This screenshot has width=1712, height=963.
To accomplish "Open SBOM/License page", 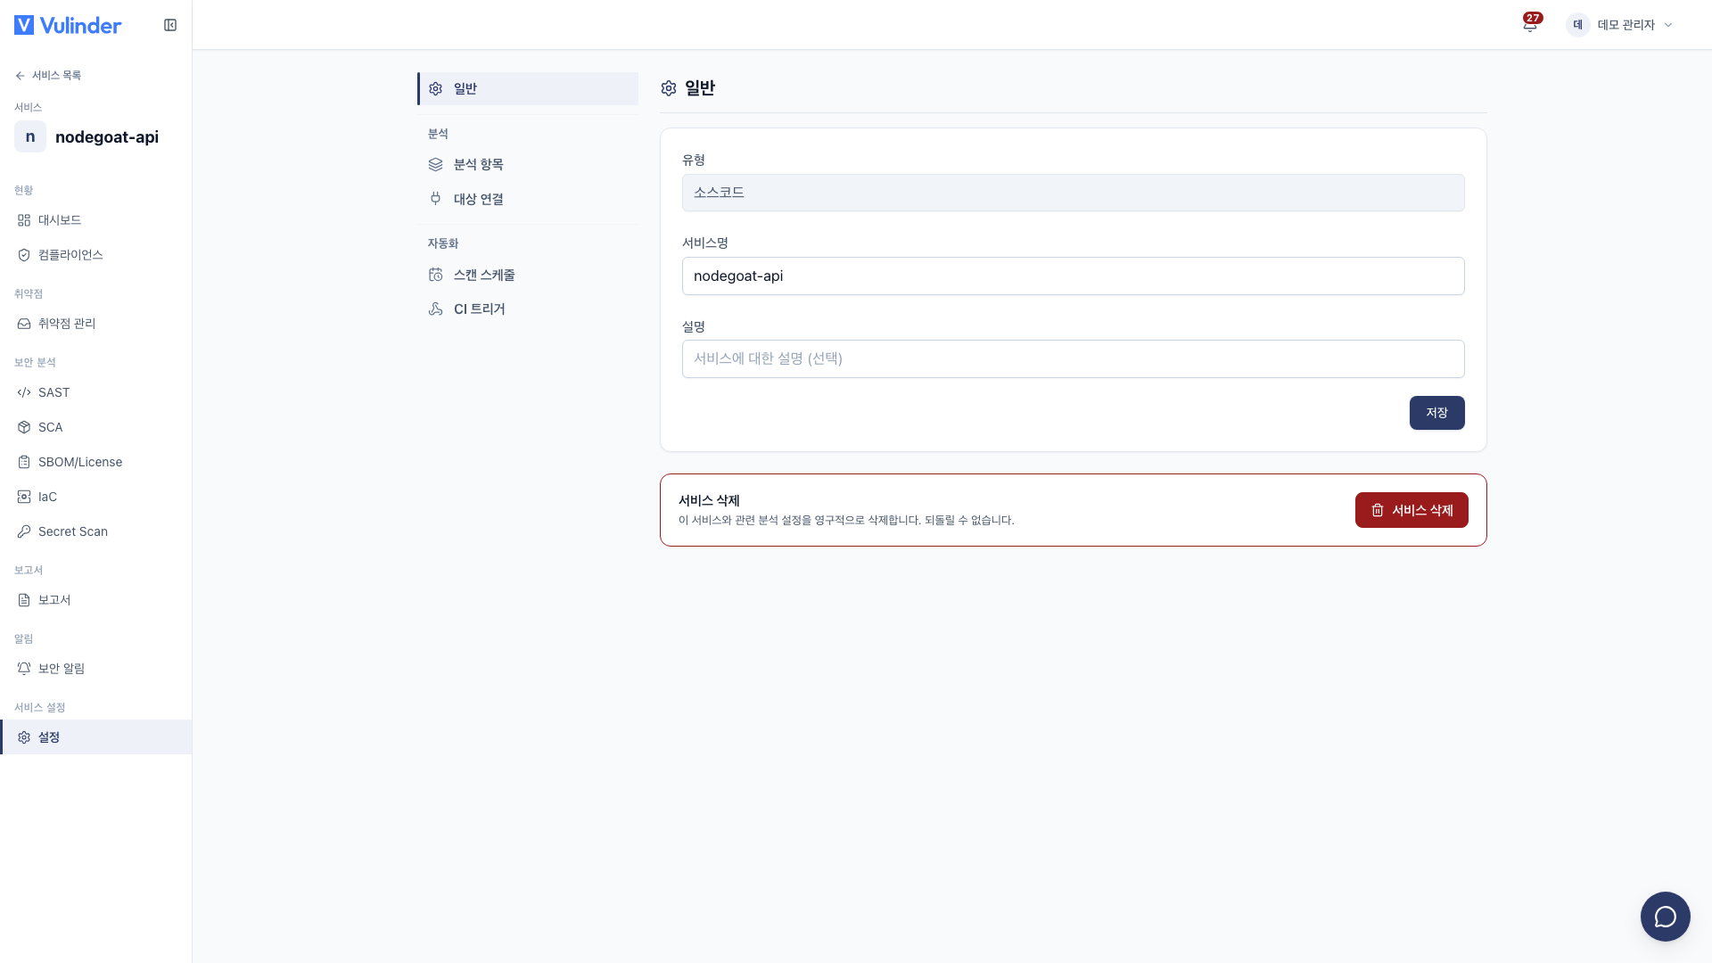I will point(96,462).
